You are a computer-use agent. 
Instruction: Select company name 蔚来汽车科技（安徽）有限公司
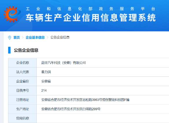[63, 63]
